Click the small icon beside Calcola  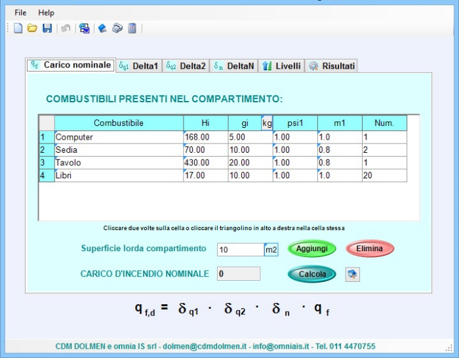coord(353,275)
